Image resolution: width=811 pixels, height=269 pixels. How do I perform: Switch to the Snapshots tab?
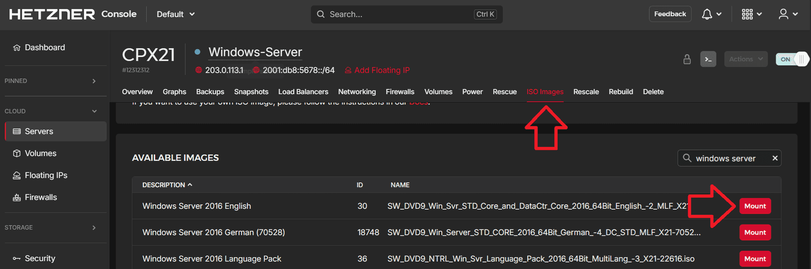[x=251, y=92]
